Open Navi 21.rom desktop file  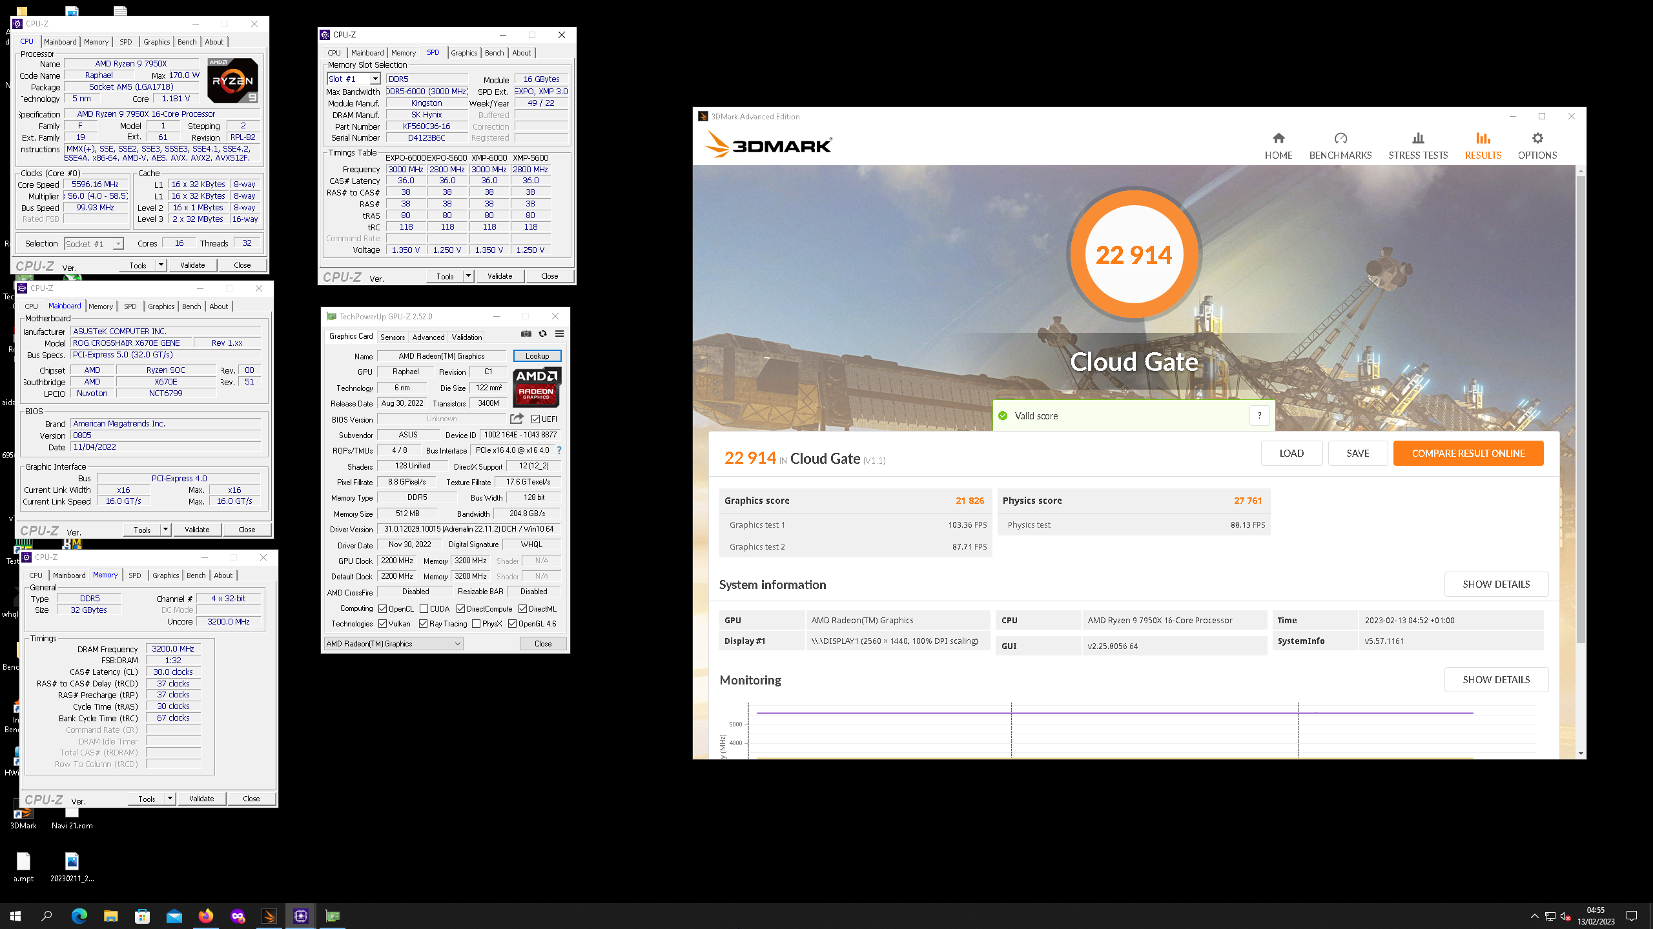[72, 818]
